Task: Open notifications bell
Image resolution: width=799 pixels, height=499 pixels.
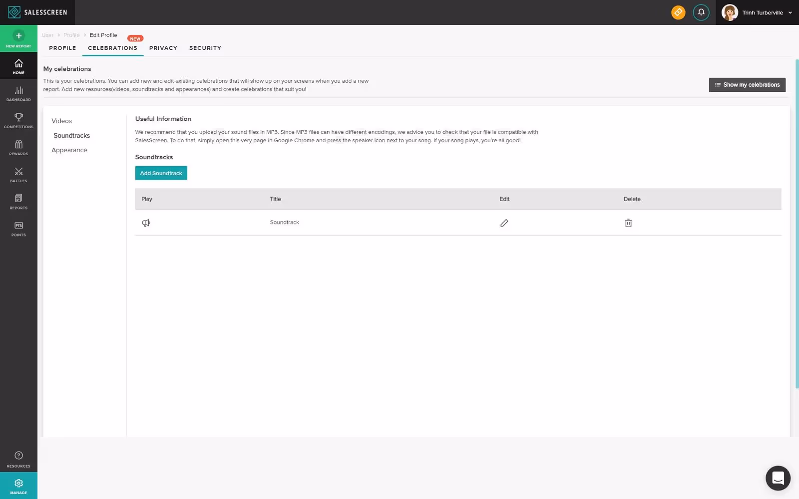Action: coord(701,12)
